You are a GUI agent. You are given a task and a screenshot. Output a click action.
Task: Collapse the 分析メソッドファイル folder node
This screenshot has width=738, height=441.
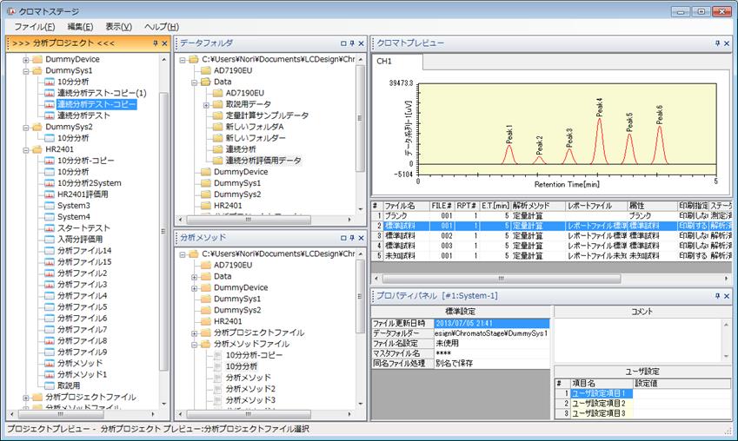(195, 344)
